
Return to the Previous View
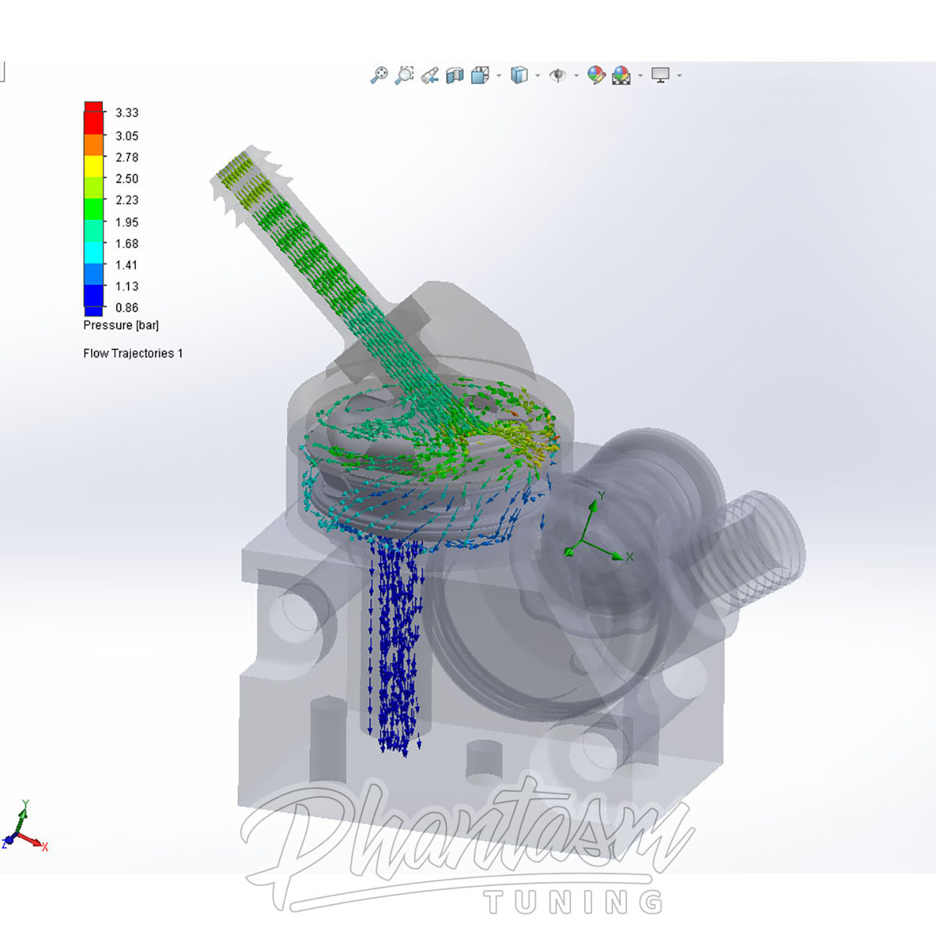429,76
